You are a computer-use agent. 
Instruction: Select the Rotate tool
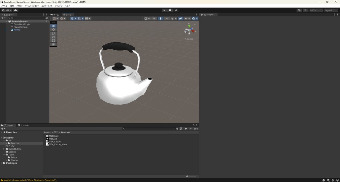tap(53, 33)
